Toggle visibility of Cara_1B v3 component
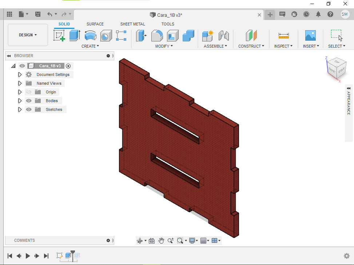The width and height of the screenshot is (354, 265). click(x=22, y=66)
